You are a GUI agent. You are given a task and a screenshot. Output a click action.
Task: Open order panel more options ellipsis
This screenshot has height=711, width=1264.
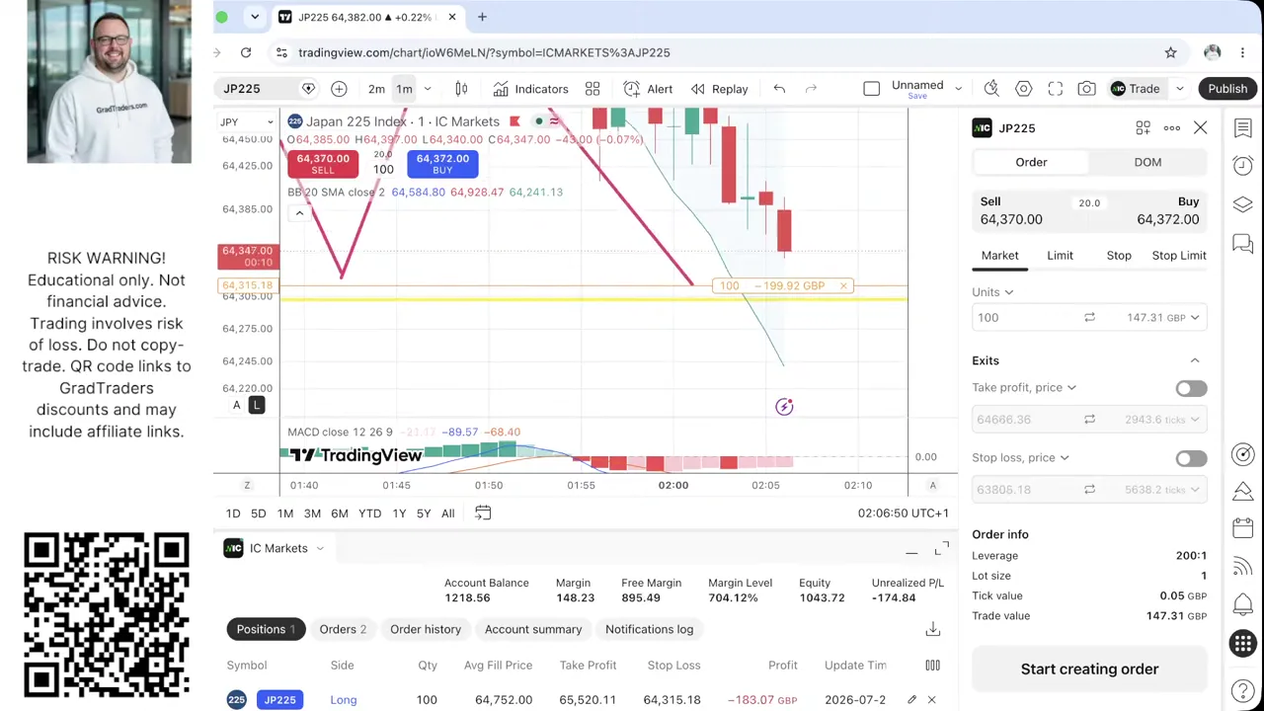point(1172,127)
